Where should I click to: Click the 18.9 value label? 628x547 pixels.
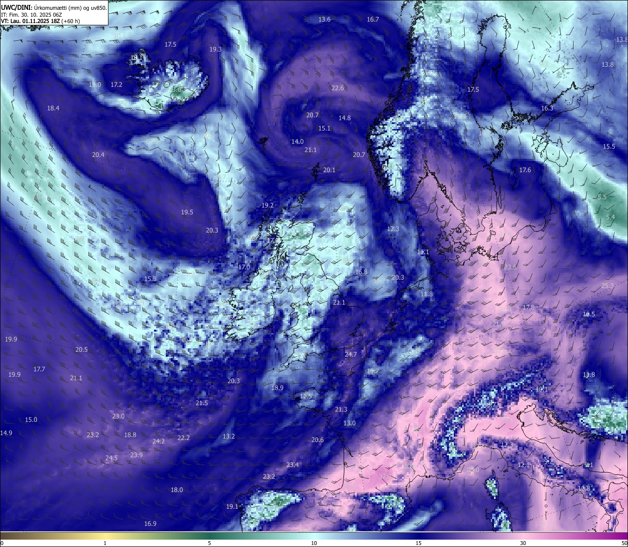(x=277, y=388)
